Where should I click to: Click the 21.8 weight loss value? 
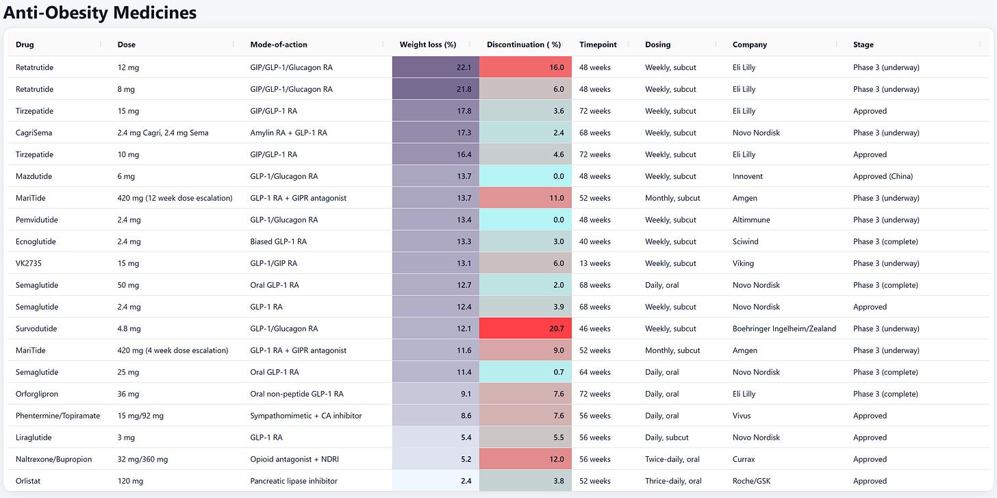coord(464,89)
